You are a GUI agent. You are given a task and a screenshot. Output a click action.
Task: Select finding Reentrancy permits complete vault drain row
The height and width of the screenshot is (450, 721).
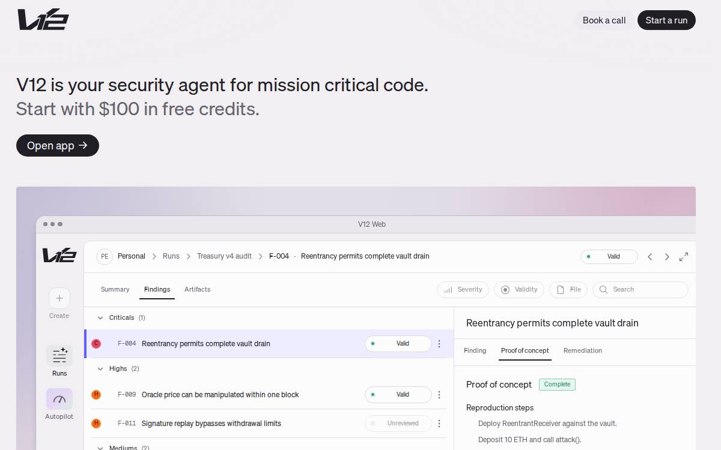click(x=269, y=344)
